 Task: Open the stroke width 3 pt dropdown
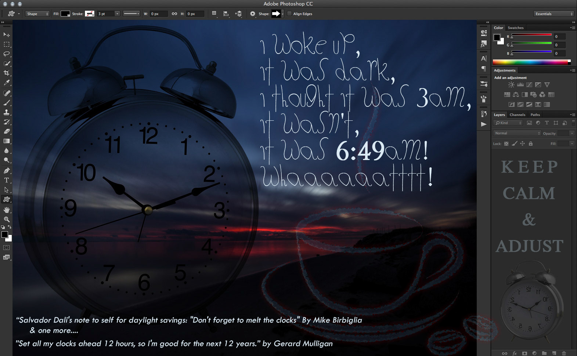click(117, 14)
